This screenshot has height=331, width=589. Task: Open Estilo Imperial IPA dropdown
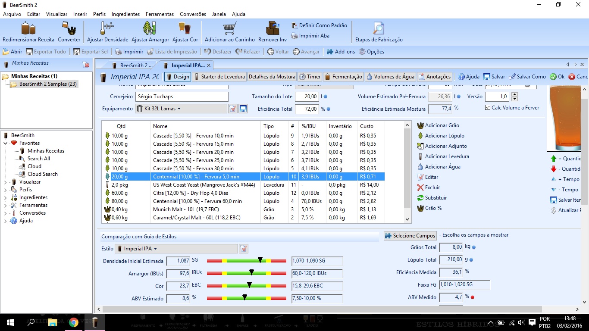[x=176, y=249]
